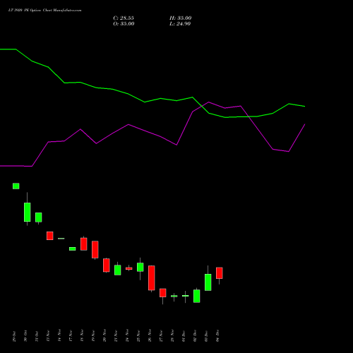Image resolution: width=353 pixels, height=353 pixels.
Task: Click the purple indicator line's right end
Action: point(304,124)
